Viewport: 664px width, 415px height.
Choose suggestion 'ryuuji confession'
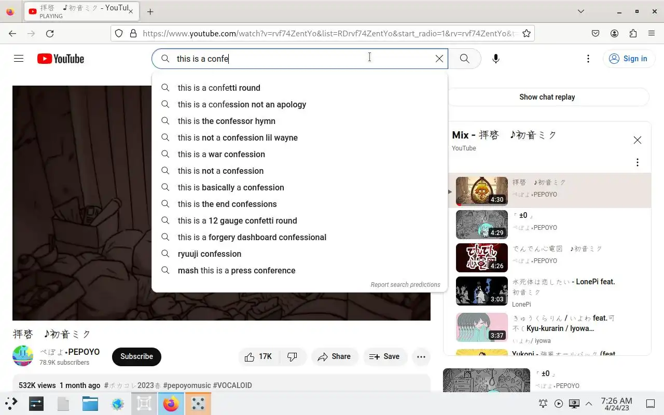coord(299,254)
